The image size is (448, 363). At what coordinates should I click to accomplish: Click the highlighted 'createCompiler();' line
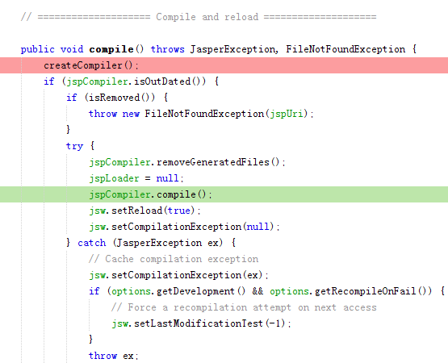point(224,65)
